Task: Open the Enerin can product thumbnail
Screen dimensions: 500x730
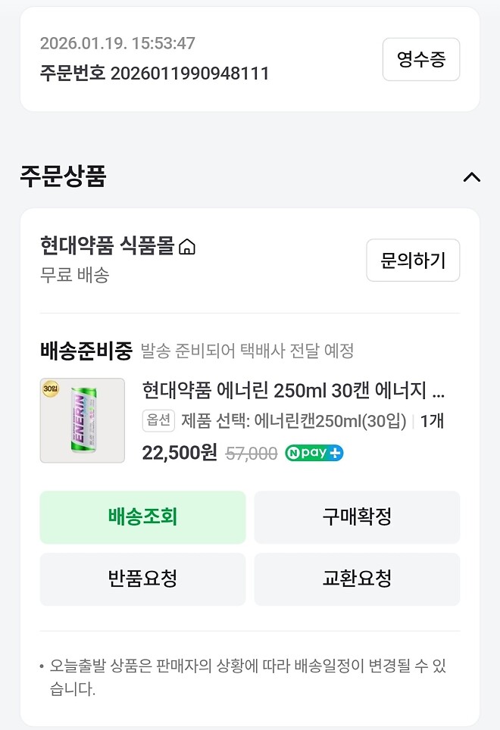Action: (82, 420)
